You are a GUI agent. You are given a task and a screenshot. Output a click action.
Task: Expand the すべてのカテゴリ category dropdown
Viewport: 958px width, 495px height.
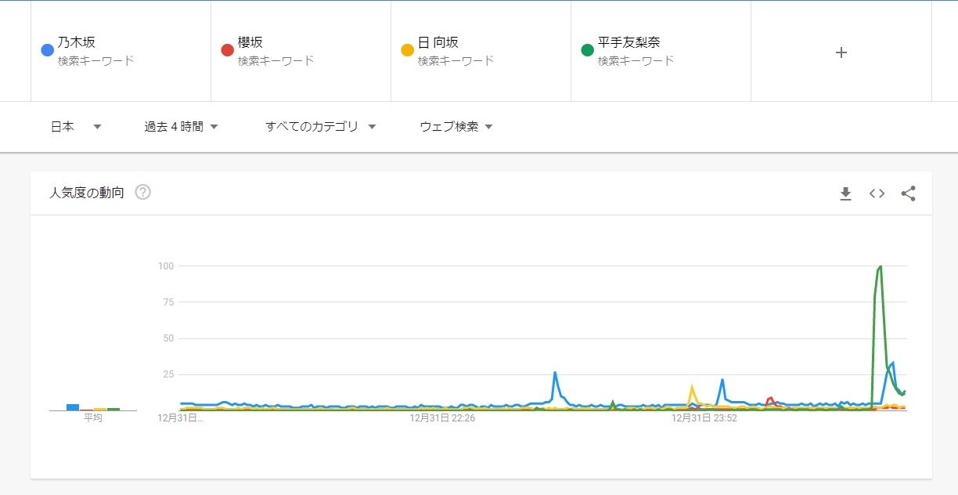(321, 127)
